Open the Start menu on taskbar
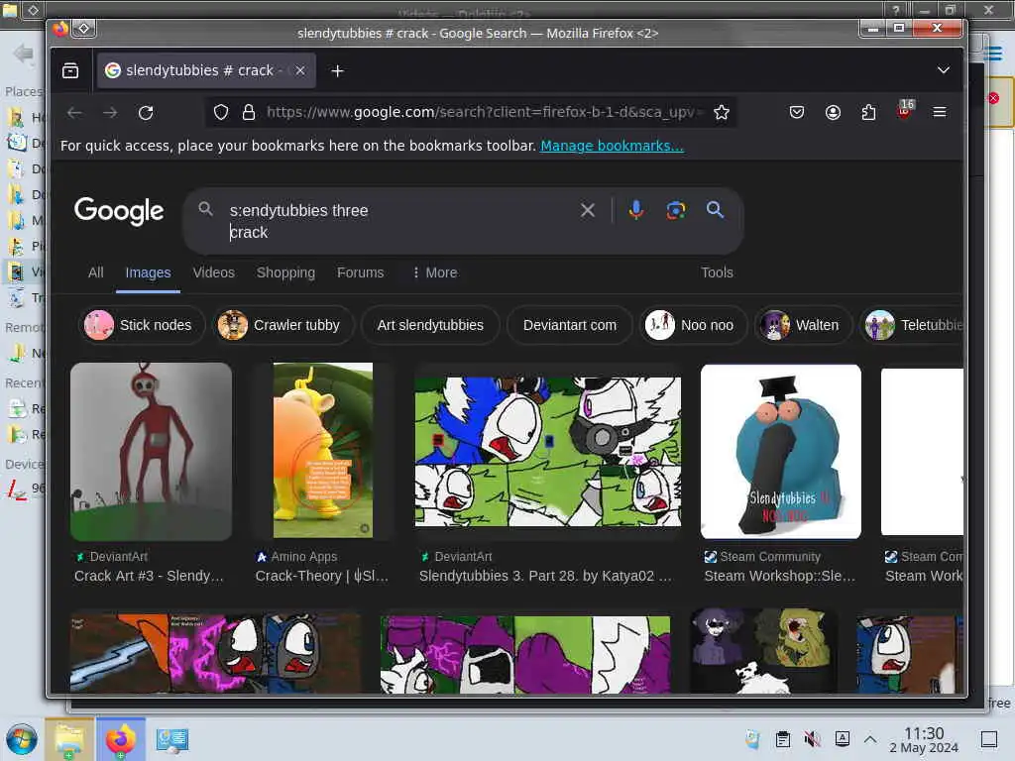The image size is (1015, 761). (x=22, y=739)
